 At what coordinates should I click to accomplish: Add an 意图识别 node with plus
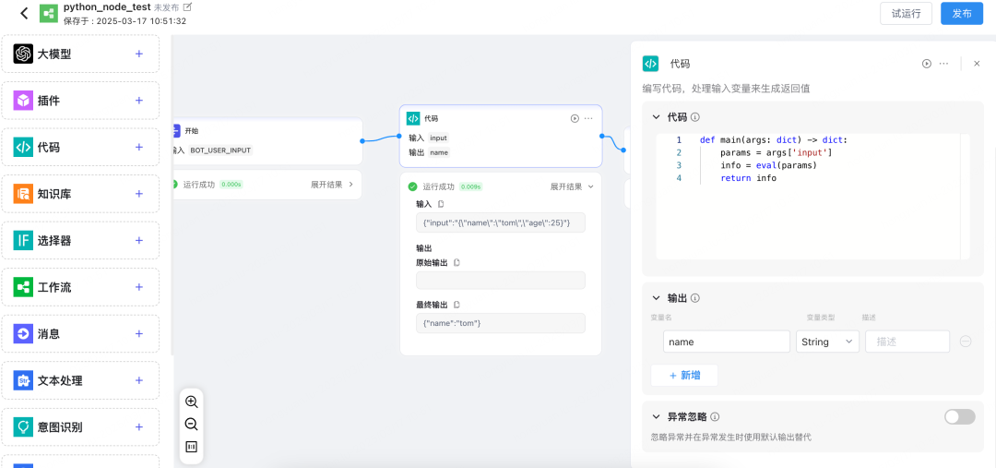pyautogui.click(x=139, y=426)
